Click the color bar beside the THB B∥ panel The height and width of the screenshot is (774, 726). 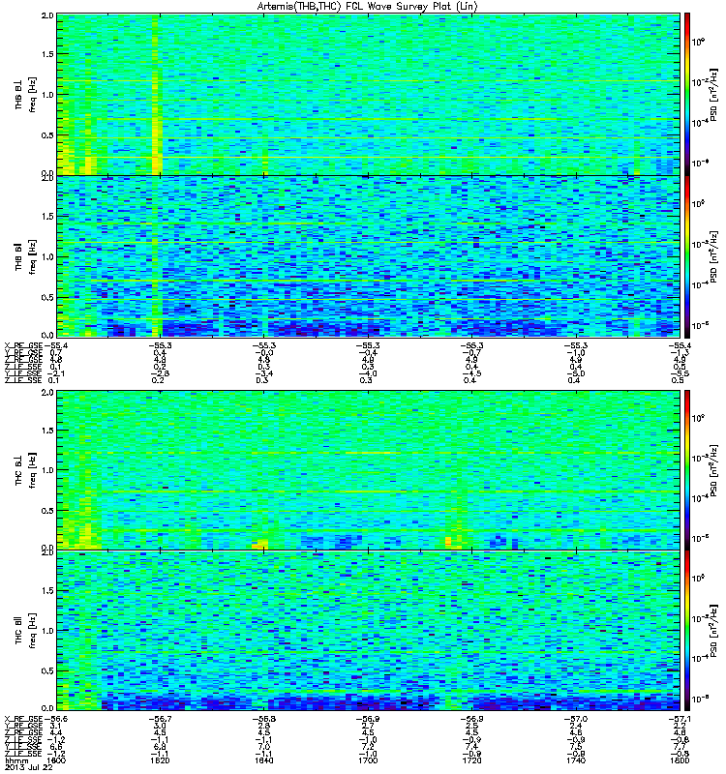687,256
